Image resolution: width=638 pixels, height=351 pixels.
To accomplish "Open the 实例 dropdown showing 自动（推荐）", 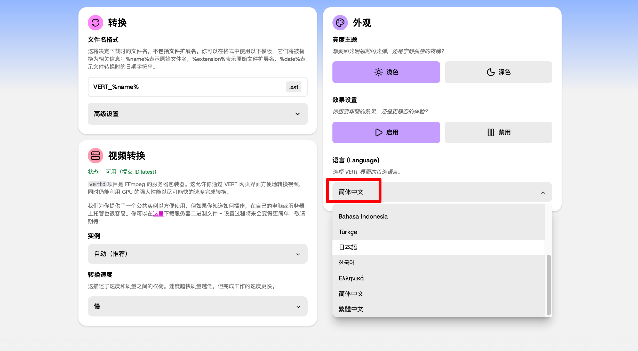I will (197, 254).
